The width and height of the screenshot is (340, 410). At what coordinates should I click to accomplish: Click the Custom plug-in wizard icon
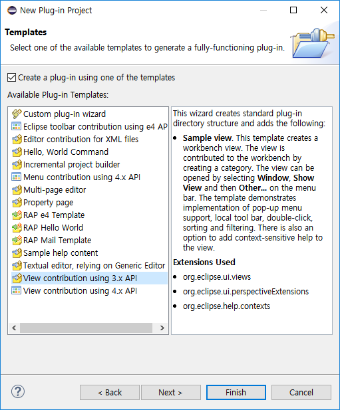point(17,114)
